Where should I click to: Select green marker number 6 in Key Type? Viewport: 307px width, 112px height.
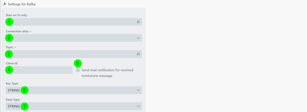(x=25, y=90)
